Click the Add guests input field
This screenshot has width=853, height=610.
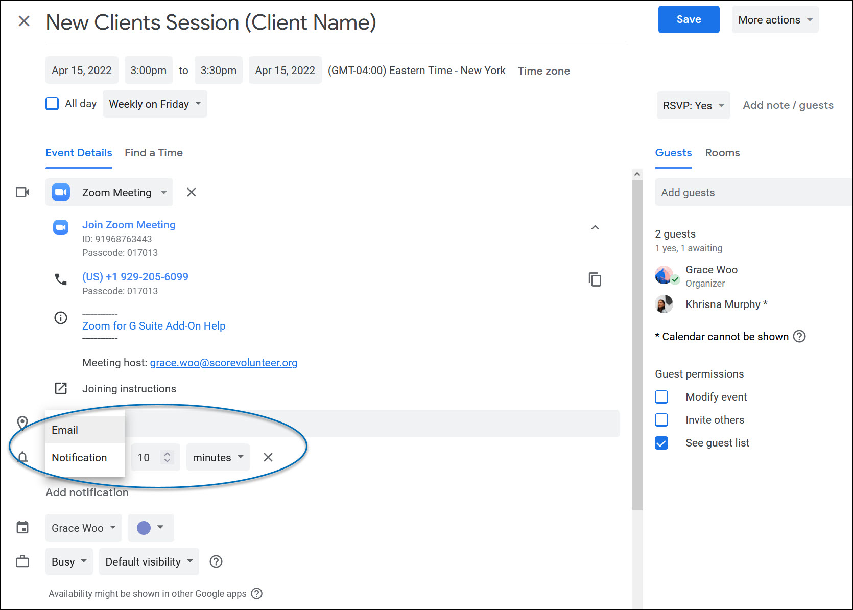click(751, 192)
